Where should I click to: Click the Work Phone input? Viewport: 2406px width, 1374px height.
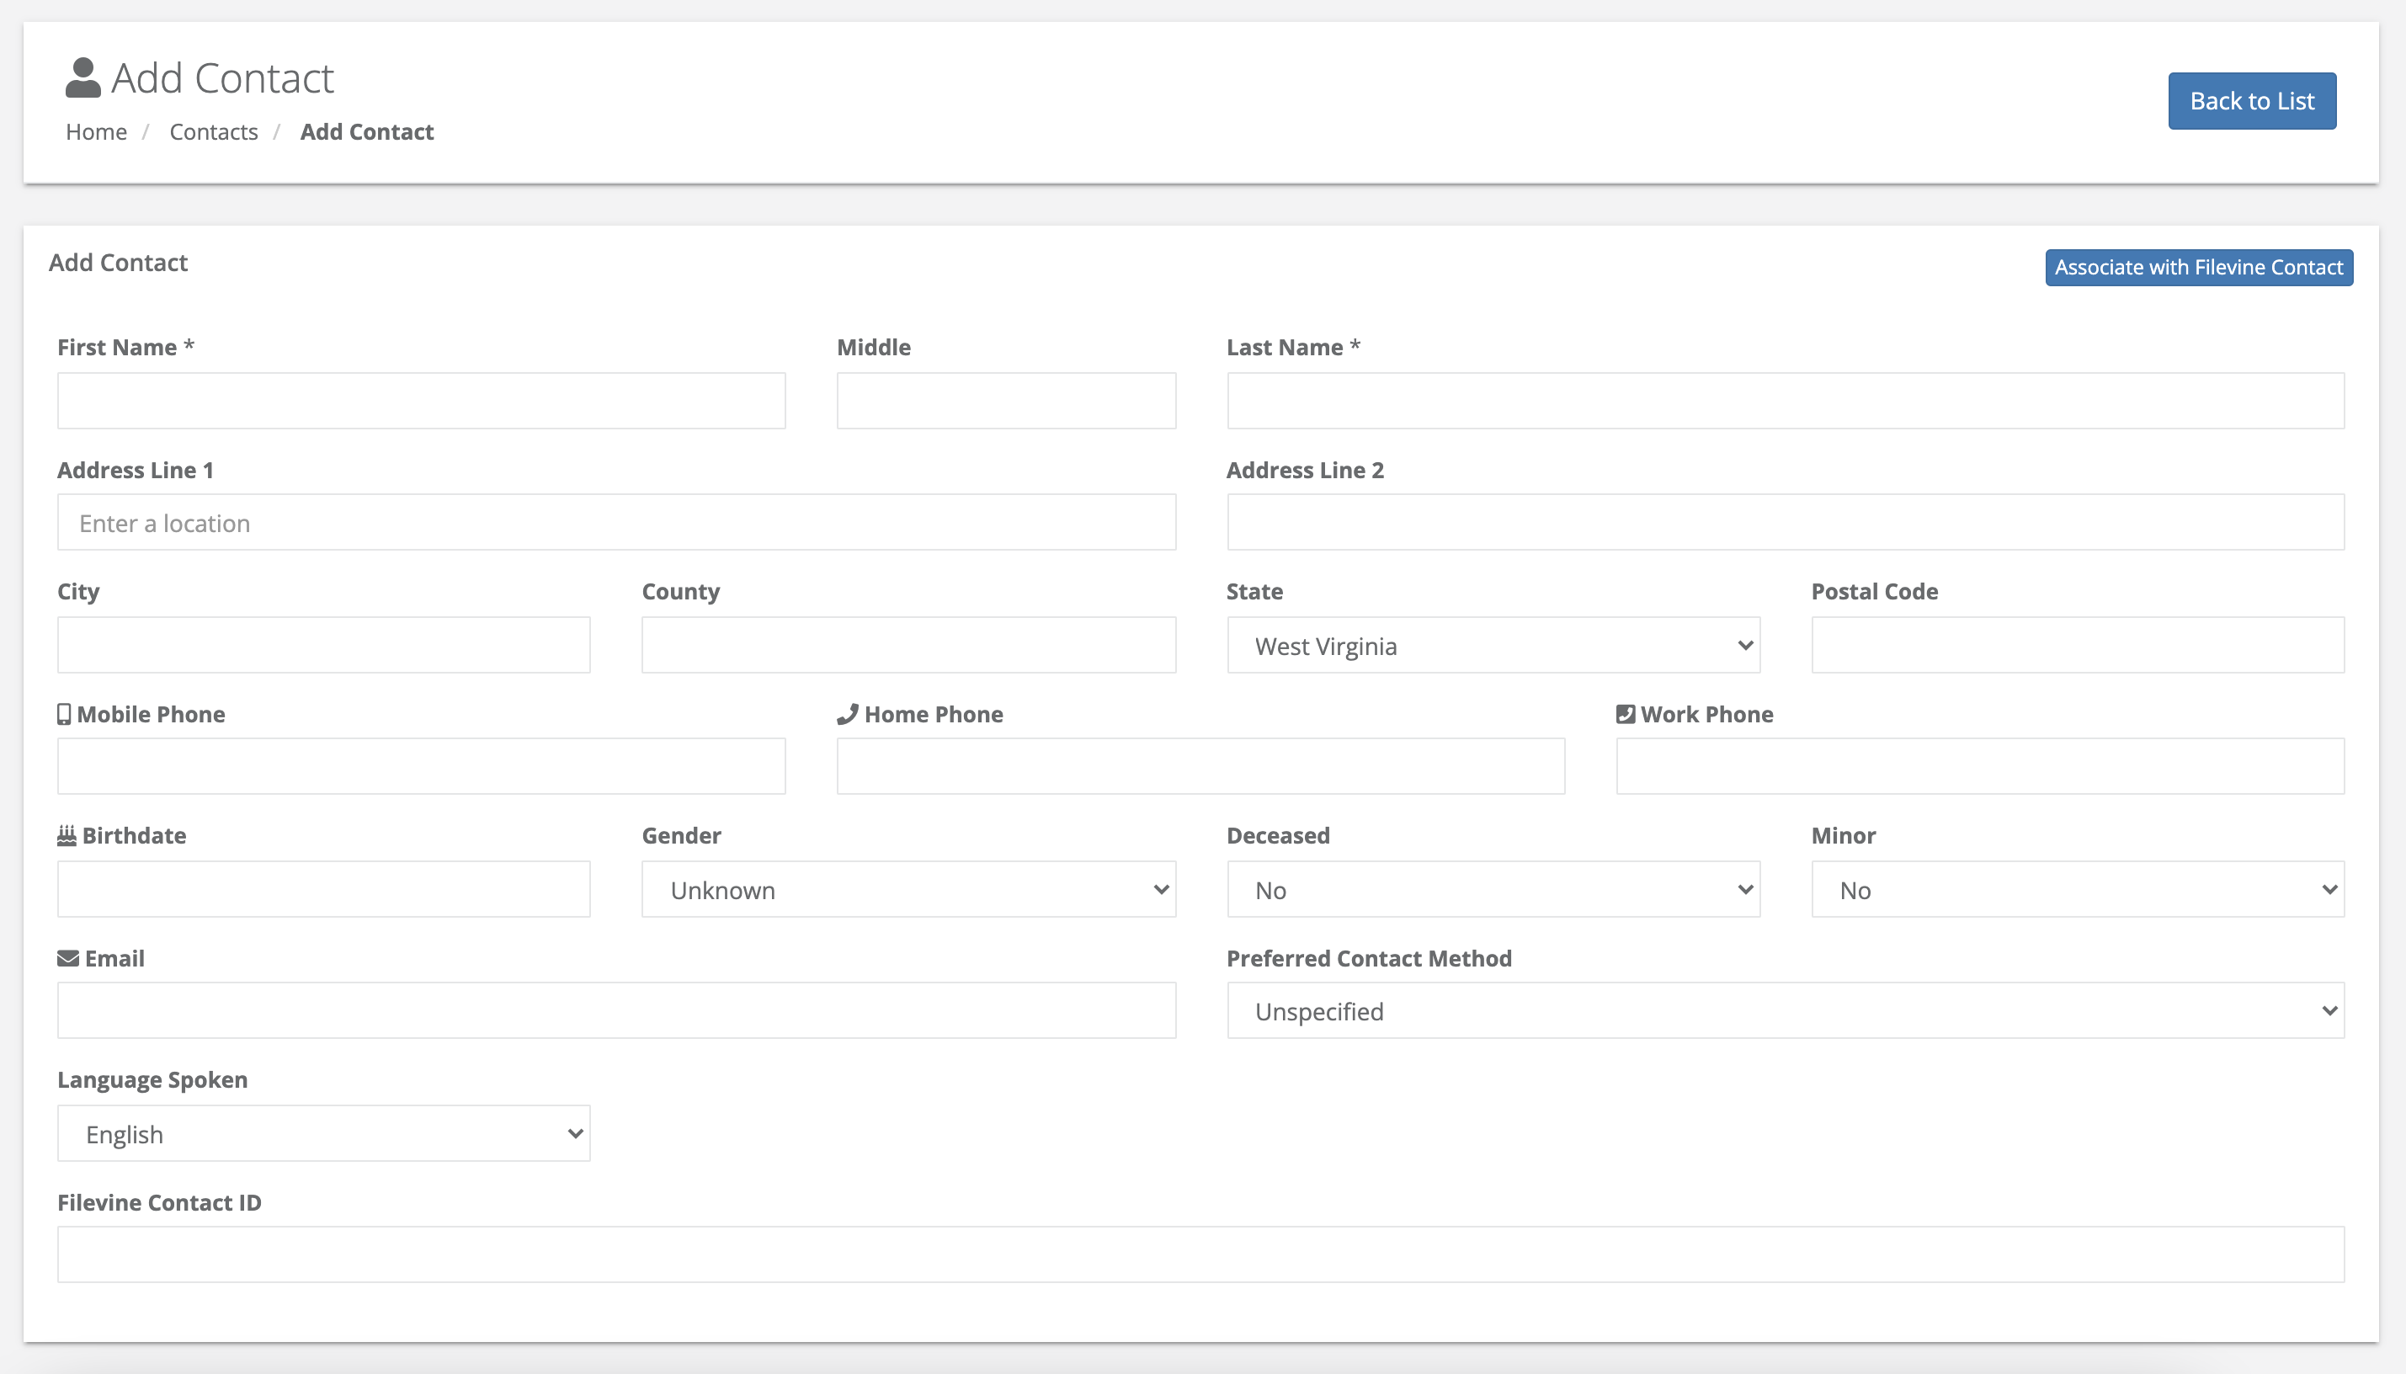click(x=1979, y=766)
